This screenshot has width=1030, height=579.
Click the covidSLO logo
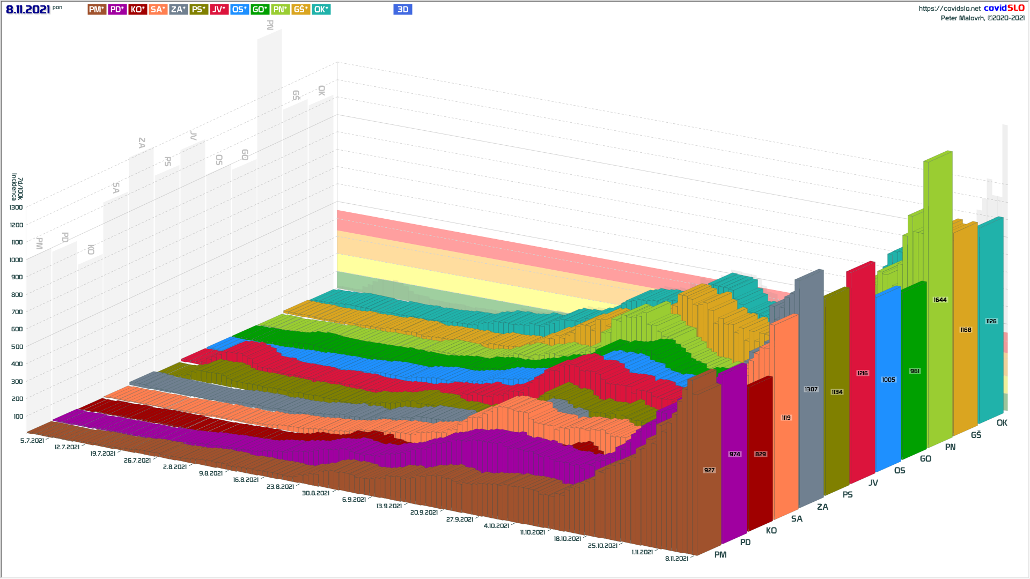click(x=1004, y=8)
